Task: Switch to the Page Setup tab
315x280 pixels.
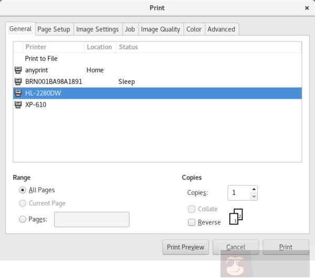Action: 54,29
